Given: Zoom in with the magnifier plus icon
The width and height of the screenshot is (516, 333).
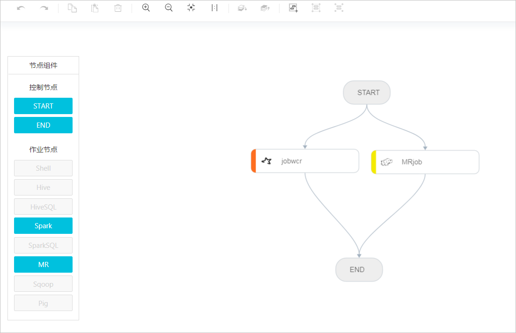Looking at the screenshot, I should click(146, 8).
